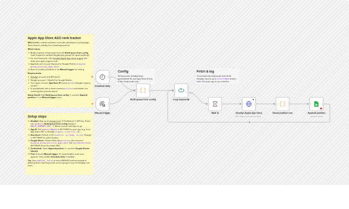This screenshot has width=349, height=209.
Task: Select the "Config" sticky note heading
Action: click(x=123, y=71)
